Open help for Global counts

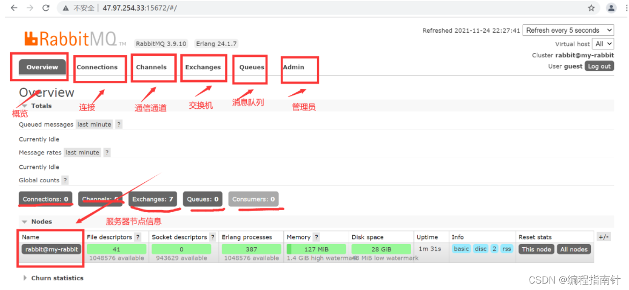tap(65, 180)
